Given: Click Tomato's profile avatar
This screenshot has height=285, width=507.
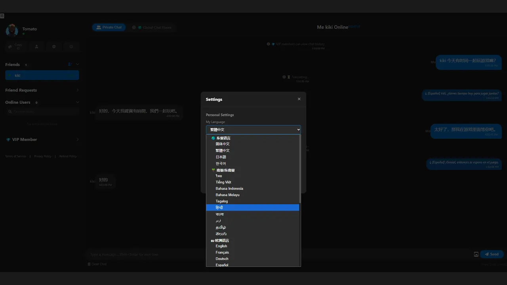Looking at the screenshot, I should pyautogui.click(x=12, y=30).
